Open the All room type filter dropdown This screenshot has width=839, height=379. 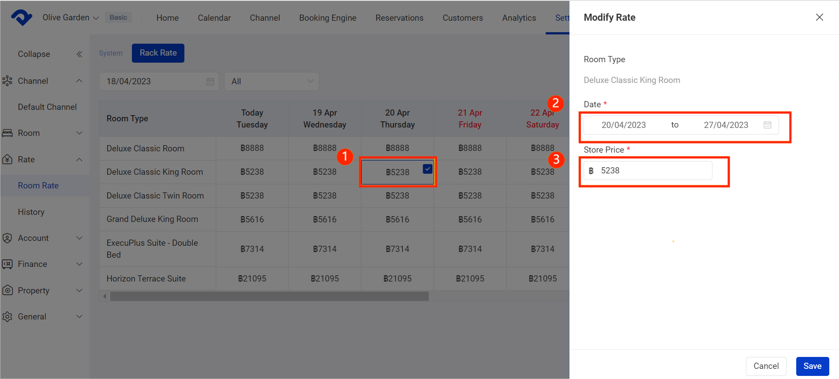(x=271, y=82)
